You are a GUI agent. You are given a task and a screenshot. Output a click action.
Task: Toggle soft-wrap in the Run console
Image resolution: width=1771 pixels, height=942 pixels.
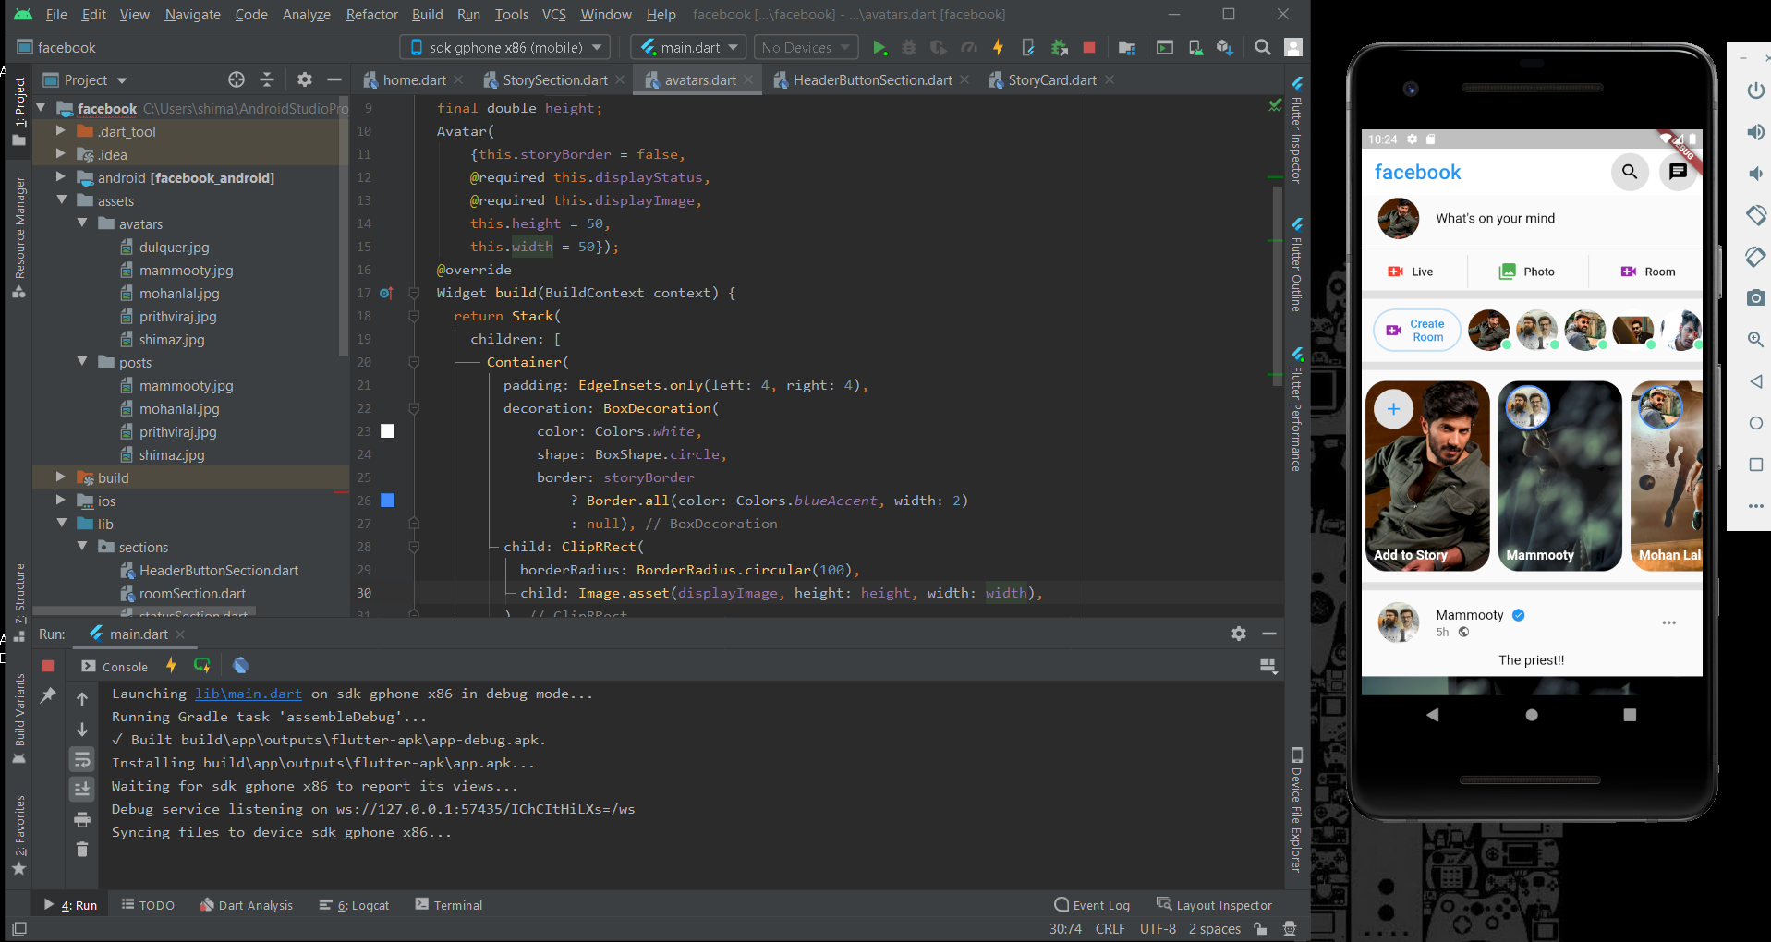pos(82,758)
